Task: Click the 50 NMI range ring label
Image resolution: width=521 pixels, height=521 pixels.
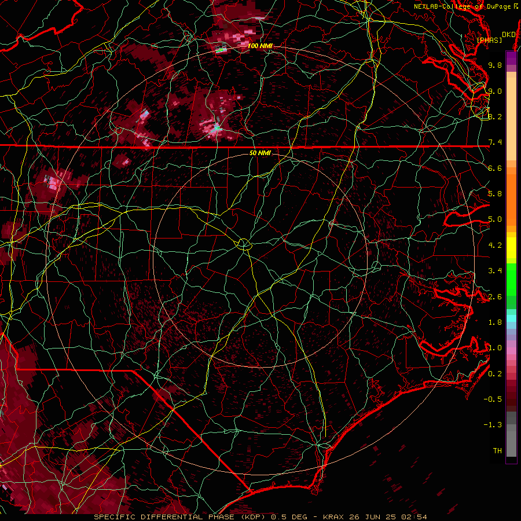Action: point(260,153)
